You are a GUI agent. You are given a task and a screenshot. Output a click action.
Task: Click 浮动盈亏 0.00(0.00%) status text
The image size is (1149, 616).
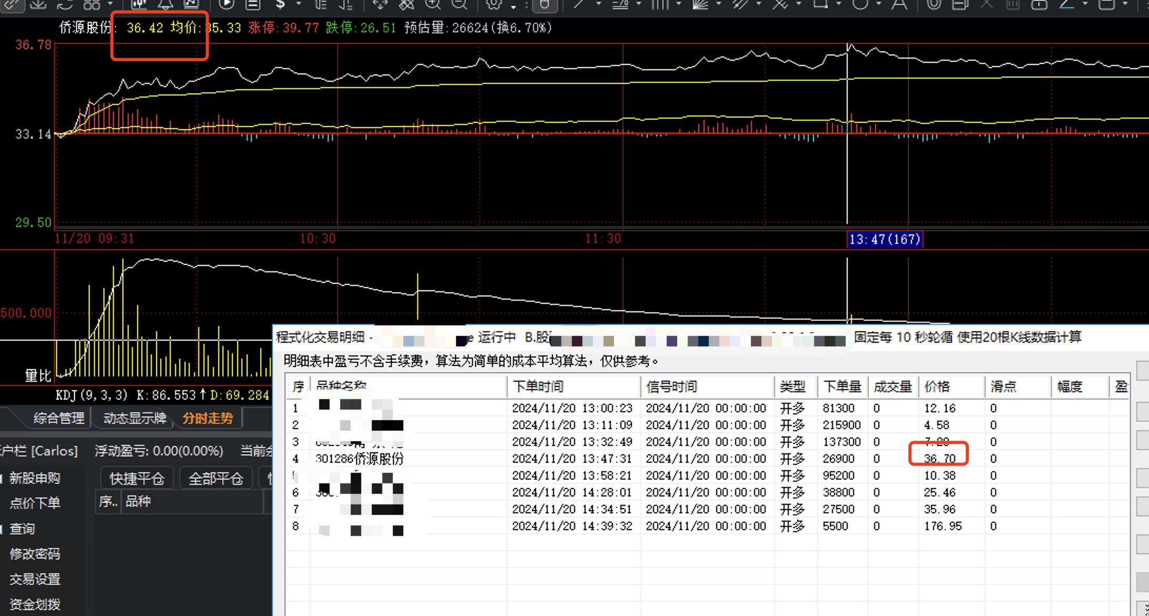pos(159,451)
